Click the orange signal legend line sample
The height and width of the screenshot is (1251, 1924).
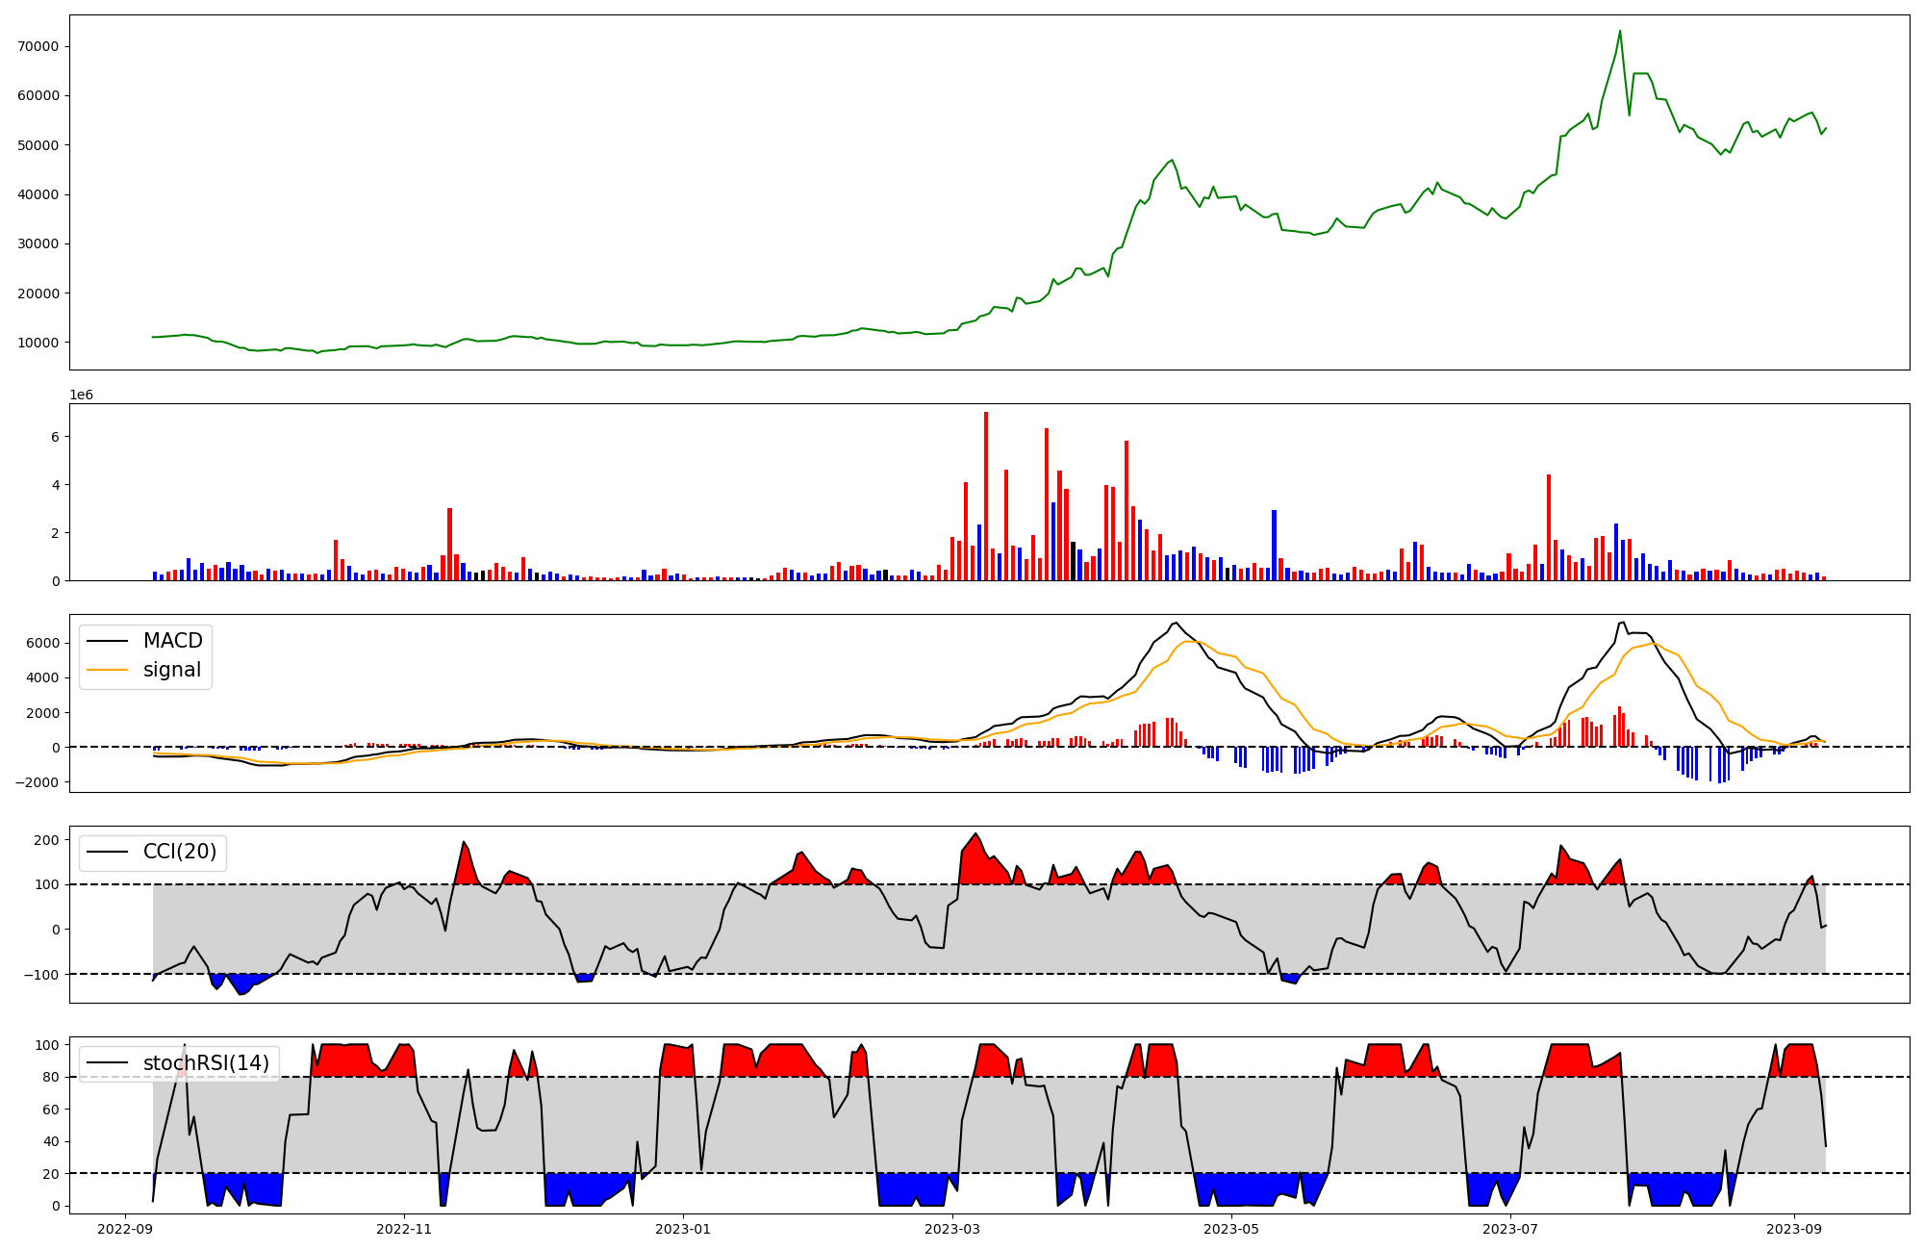click(x=107, y=671)
